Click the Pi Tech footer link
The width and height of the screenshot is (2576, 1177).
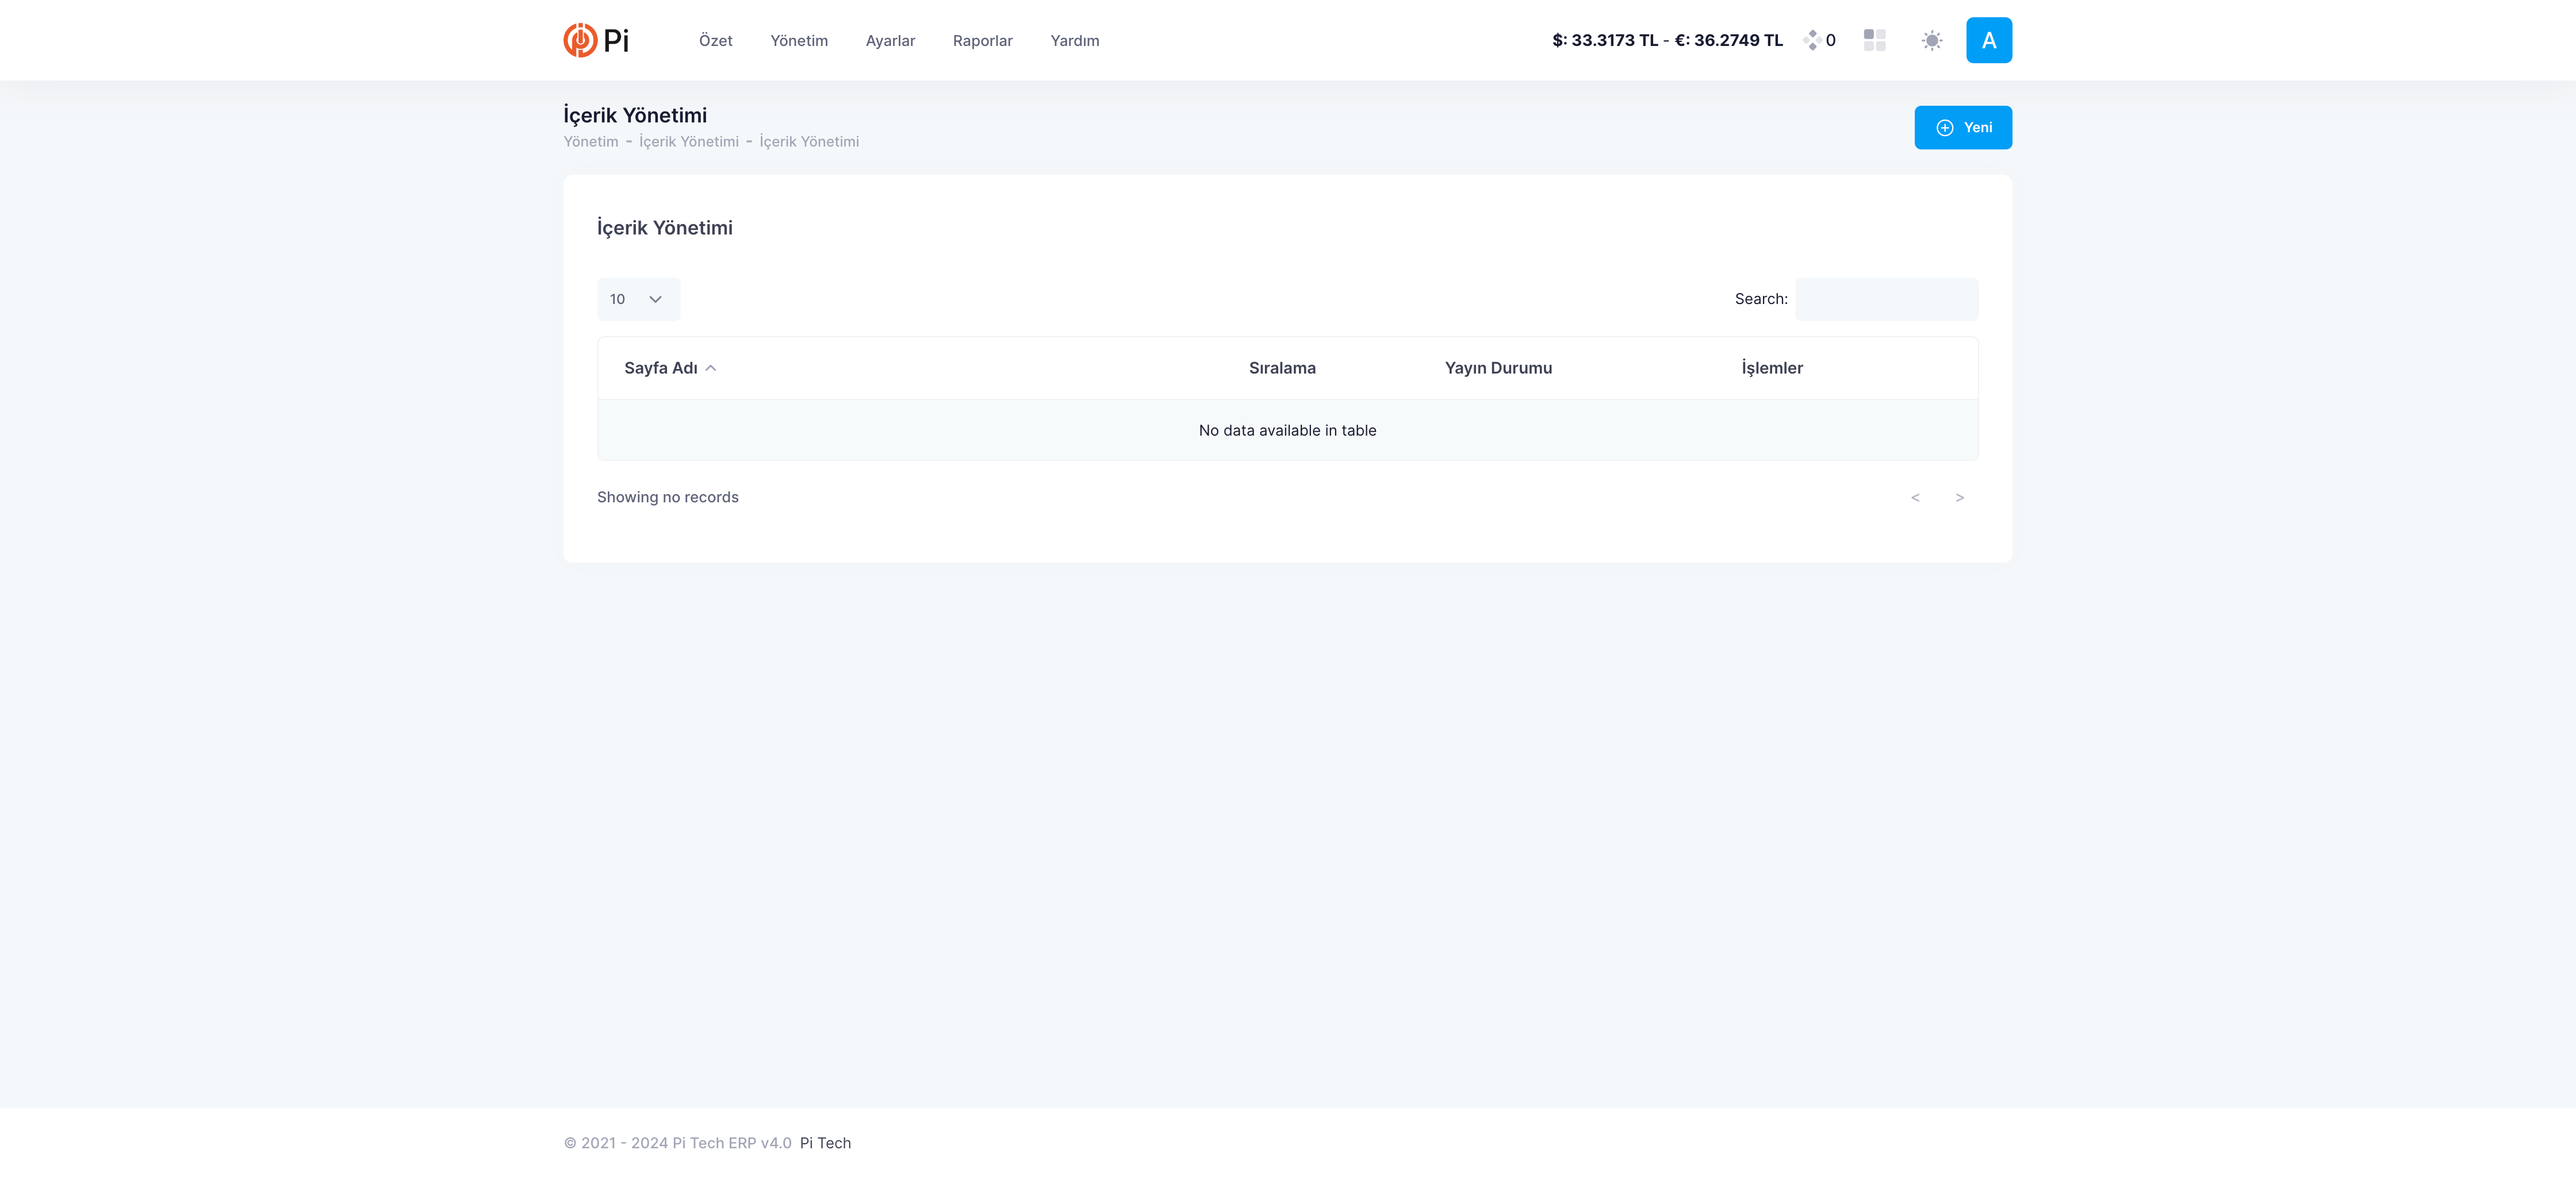[x=825, y=1143]
